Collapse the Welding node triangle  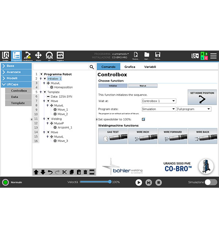48,119
